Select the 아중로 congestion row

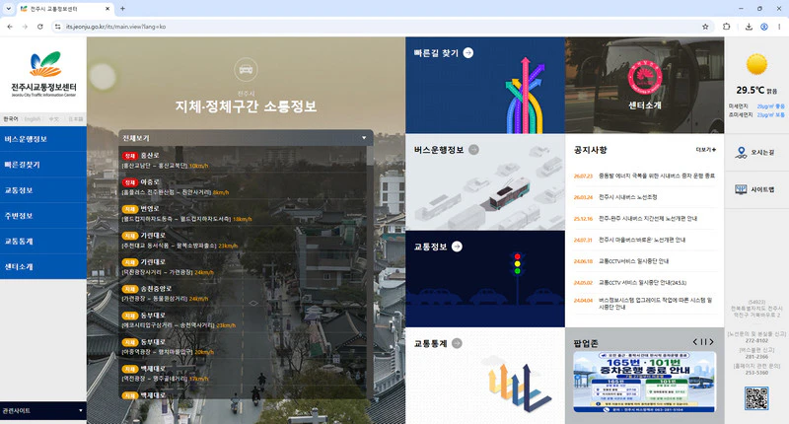coord(243,186)
